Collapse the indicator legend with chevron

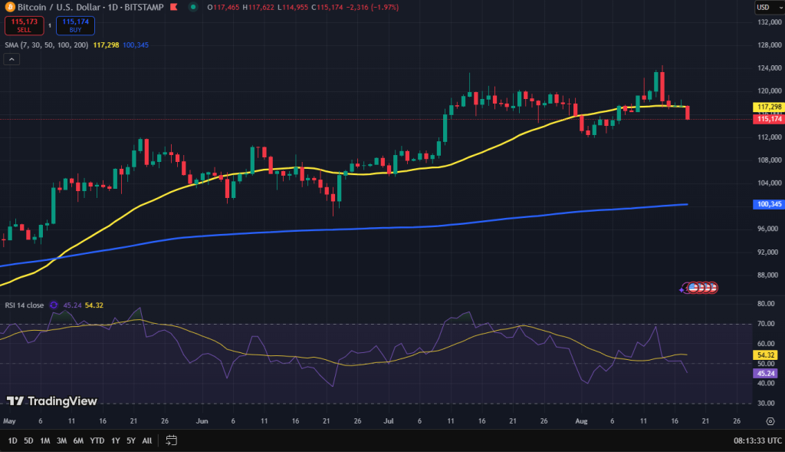coord(11,59)
